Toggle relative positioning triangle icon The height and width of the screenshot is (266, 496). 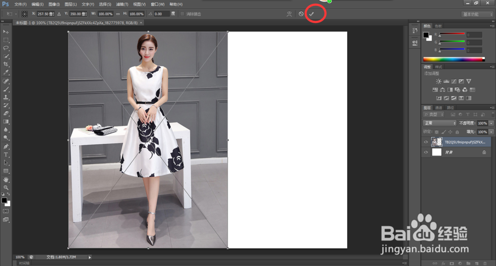point(59,14)
